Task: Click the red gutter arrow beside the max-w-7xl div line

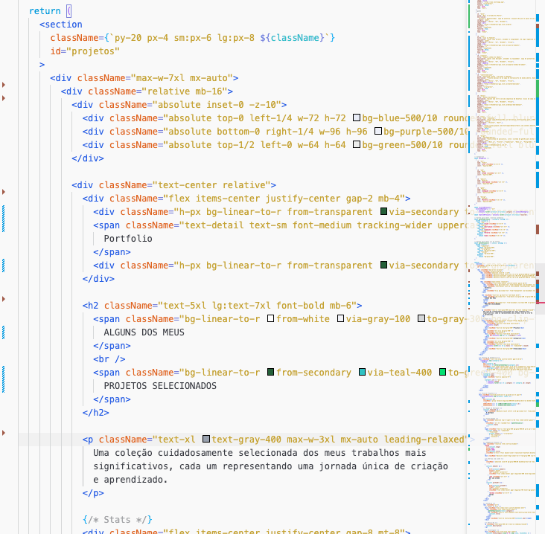Action: point(4,85)
